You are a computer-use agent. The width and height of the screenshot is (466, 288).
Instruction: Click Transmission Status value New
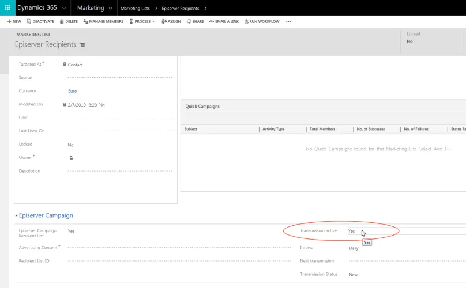(x=353, y=275)
